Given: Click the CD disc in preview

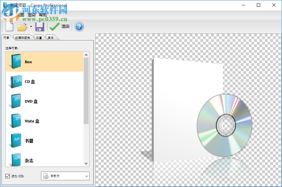Looking at the screenshot, I should [225, 125].
